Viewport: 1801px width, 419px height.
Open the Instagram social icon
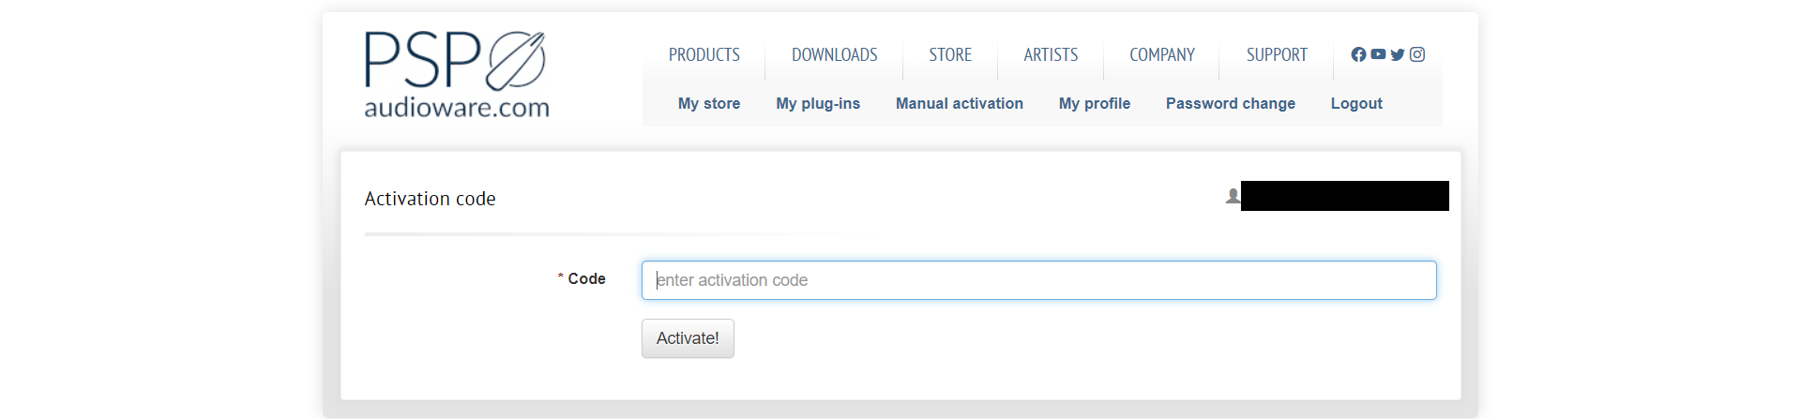[1417, 54]
